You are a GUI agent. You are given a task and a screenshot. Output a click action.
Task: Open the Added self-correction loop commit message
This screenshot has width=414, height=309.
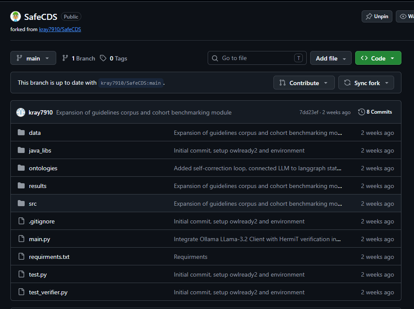tap(257, 168)
